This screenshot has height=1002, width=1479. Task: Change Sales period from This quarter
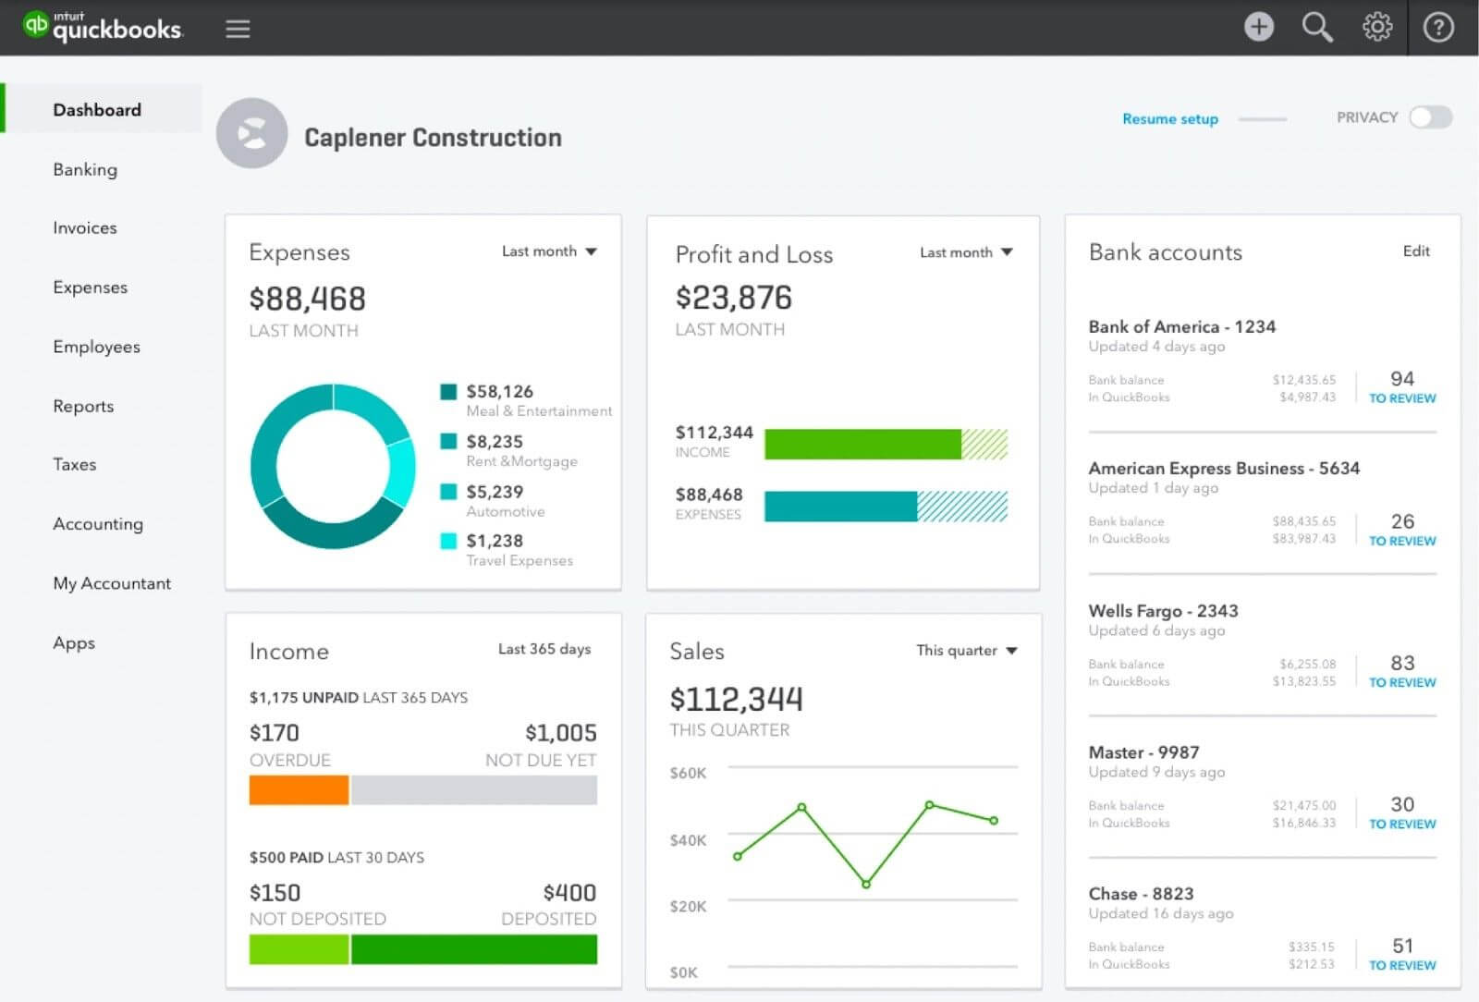(x=967, y=651)
